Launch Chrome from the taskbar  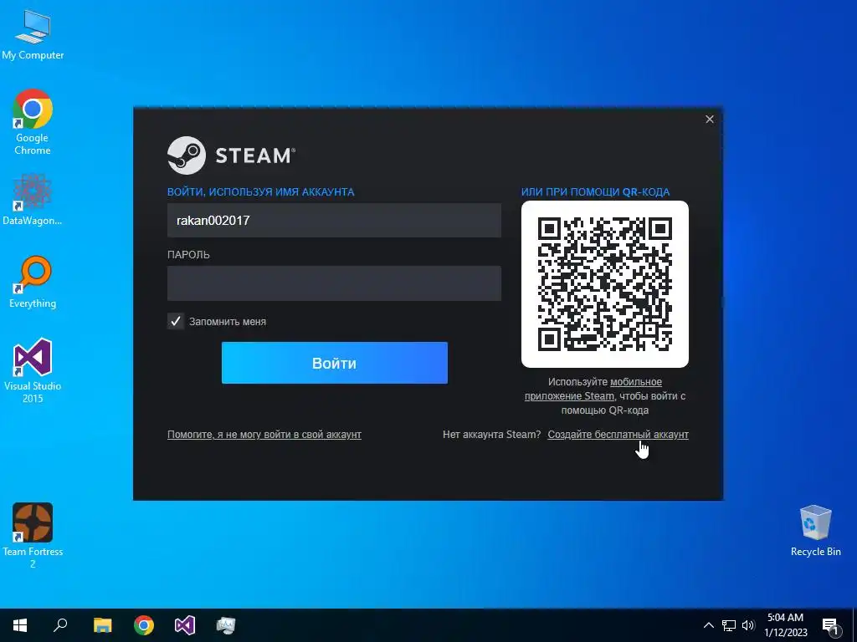pyautogui.click(x=144, y=625)
